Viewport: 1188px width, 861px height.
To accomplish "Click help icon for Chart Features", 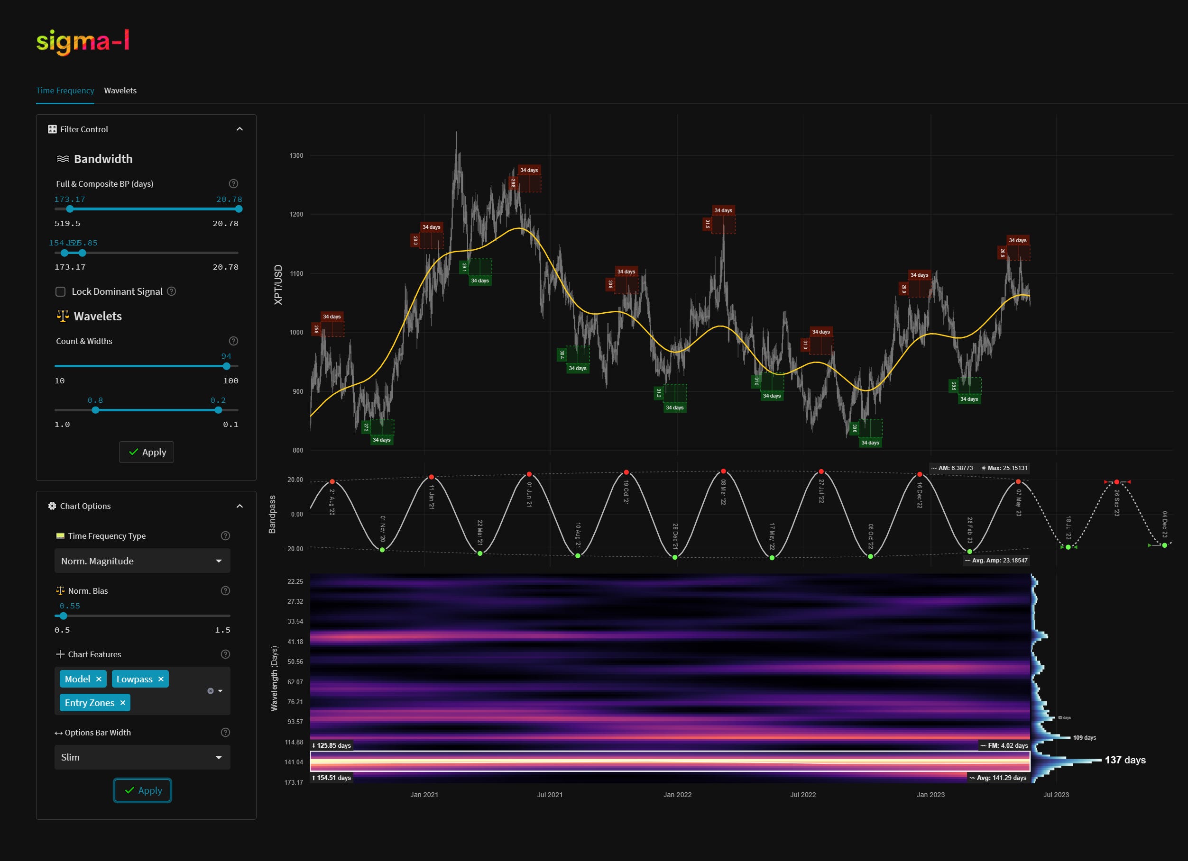I will tap(225, 654).
